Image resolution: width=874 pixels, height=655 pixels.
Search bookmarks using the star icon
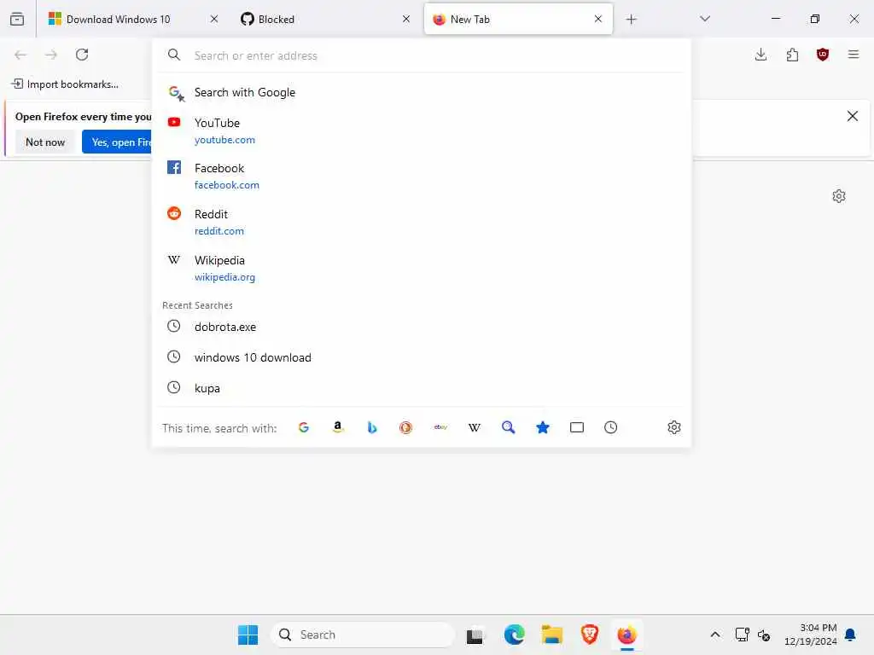[543, 427]
